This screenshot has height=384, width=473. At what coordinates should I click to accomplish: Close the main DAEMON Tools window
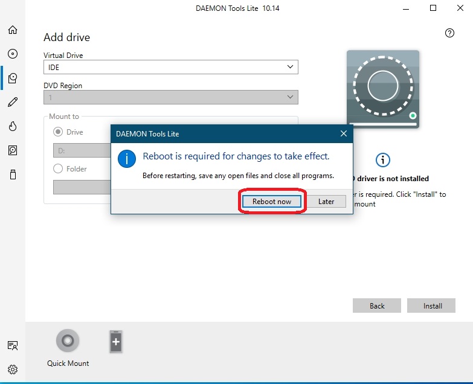pyautogui.click(x=460, y=8)
